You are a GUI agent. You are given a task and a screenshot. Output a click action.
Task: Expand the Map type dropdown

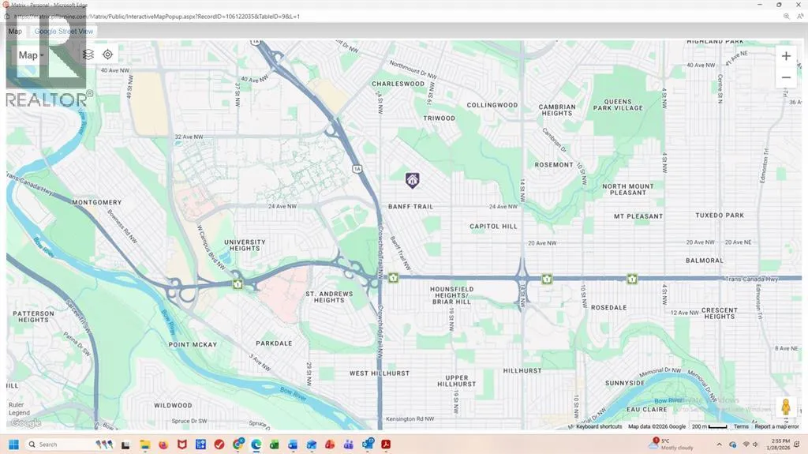pos(32,55)
